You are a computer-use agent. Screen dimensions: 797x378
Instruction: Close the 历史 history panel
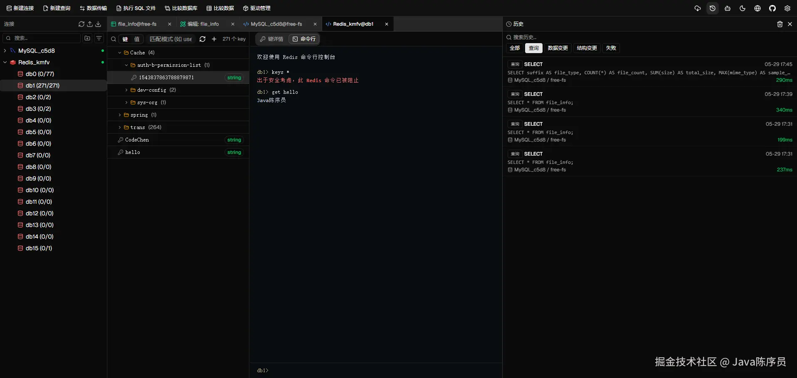[790, 24]
